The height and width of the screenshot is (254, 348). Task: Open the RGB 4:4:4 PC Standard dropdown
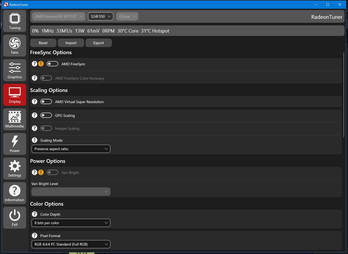(x=71, y=244)
